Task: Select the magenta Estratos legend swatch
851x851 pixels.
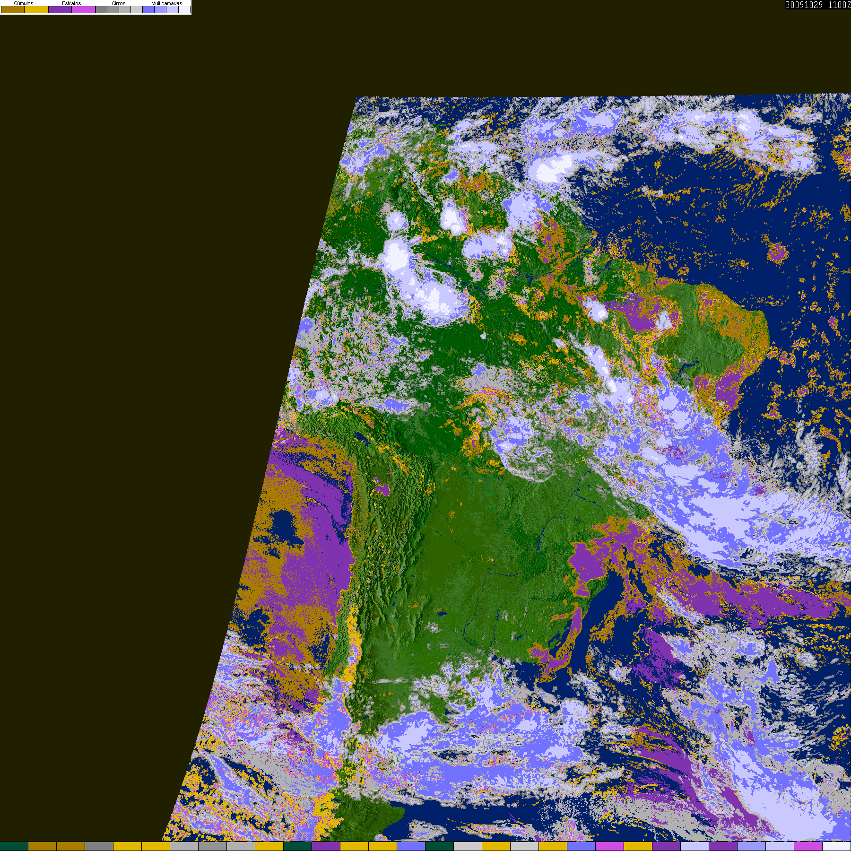Action: point(84,9)
